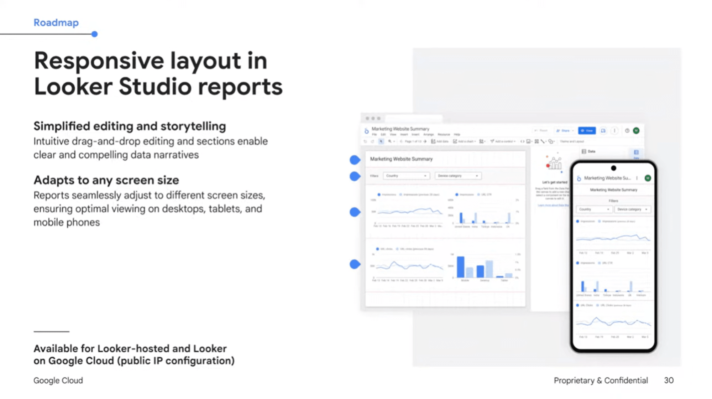Go to previous page arrow

[x=401, y=141]
